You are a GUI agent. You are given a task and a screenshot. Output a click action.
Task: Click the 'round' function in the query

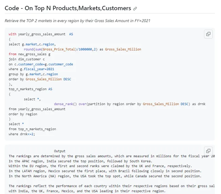tap(29, 49)
